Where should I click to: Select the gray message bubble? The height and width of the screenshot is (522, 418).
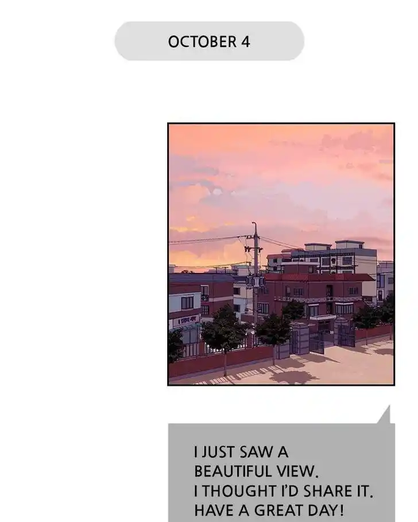pyautogui.click(x=281, y=473)
